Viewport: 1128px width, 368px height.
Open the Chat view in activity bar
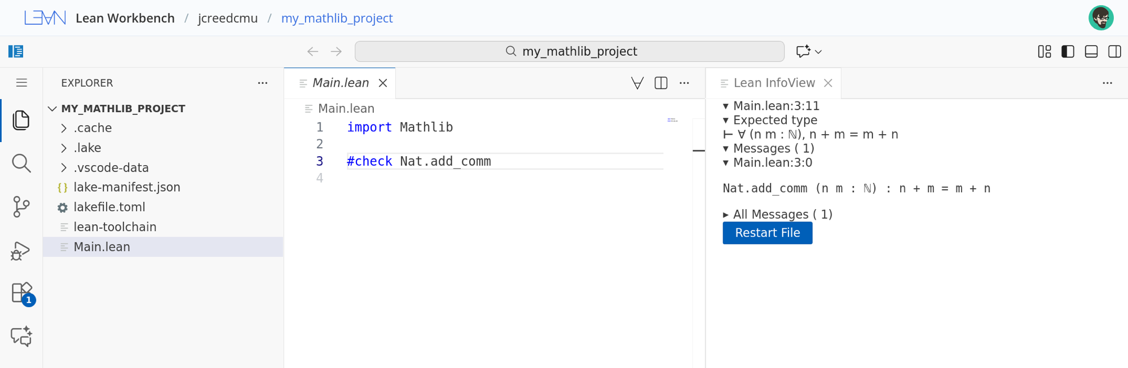(x=21, y=336)
